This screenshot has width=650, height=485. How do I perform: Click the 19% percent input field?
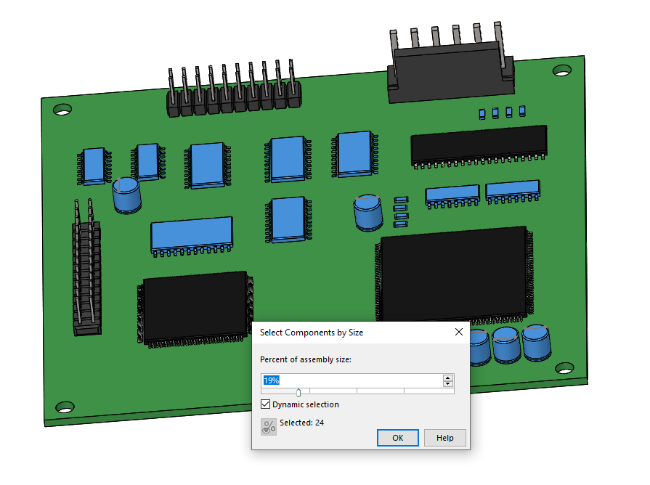tap(352, 380)
